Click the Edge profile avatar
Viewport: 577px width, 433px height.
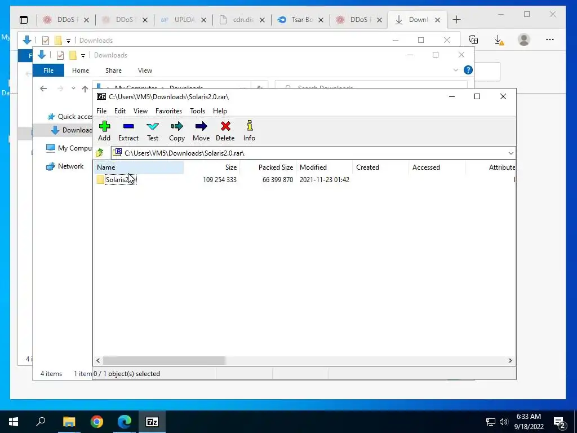pyautogui.click(x=523, y=39)
